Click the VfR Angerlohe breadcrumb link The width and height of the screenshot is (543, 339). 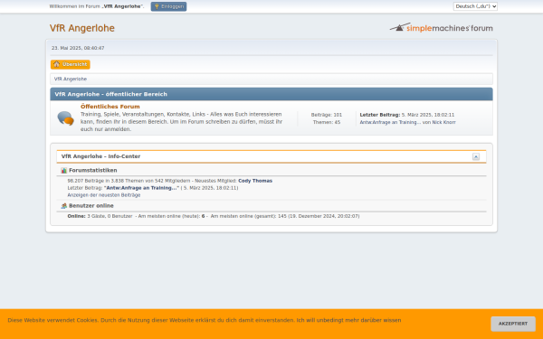[x=71, y=79]
